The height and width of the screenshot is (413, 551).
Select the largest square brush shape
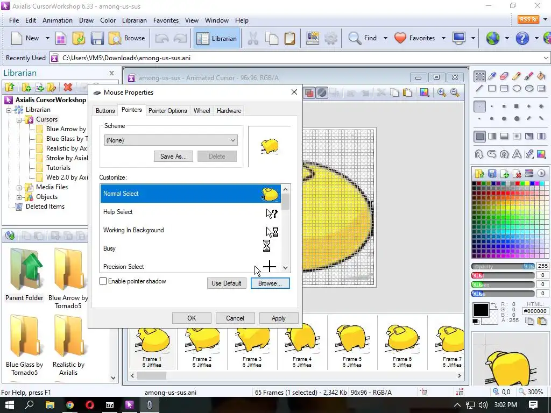point(517,106)
